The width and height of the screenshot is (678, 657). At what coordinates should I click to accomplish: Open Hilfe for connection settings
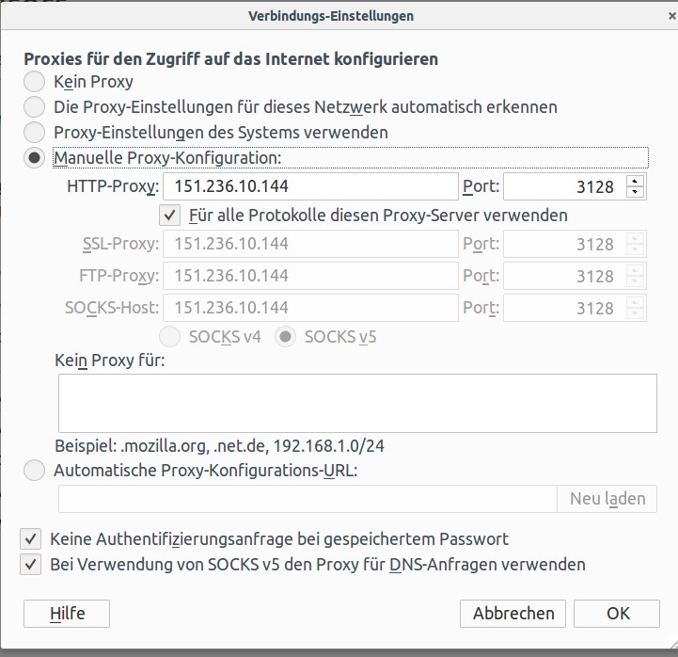67,614
